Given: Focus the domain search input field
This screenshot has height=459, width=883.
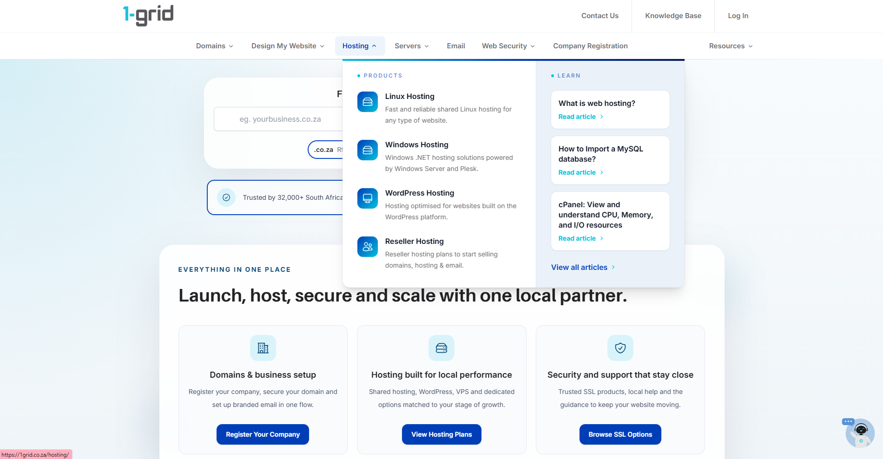Looking at the screenshot, I should (279, 119).
